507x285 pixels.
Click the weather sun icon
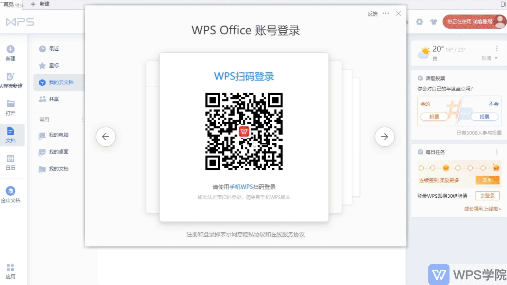pyautogui.click(x=424, y=53)
